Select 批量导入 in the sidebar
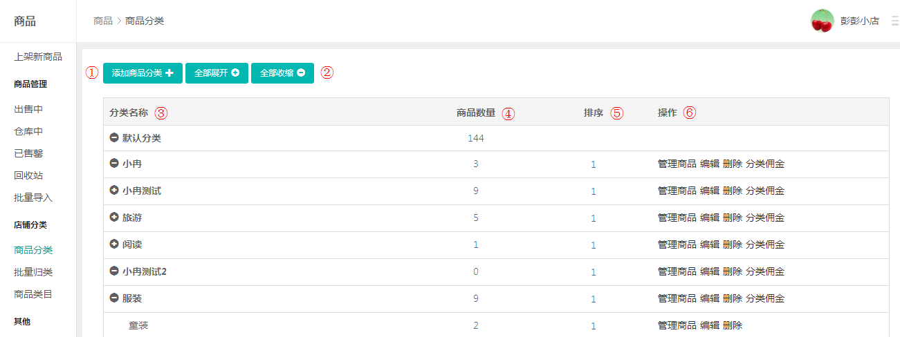This screenshot has width=900, height=337. (x=33, y=198)
